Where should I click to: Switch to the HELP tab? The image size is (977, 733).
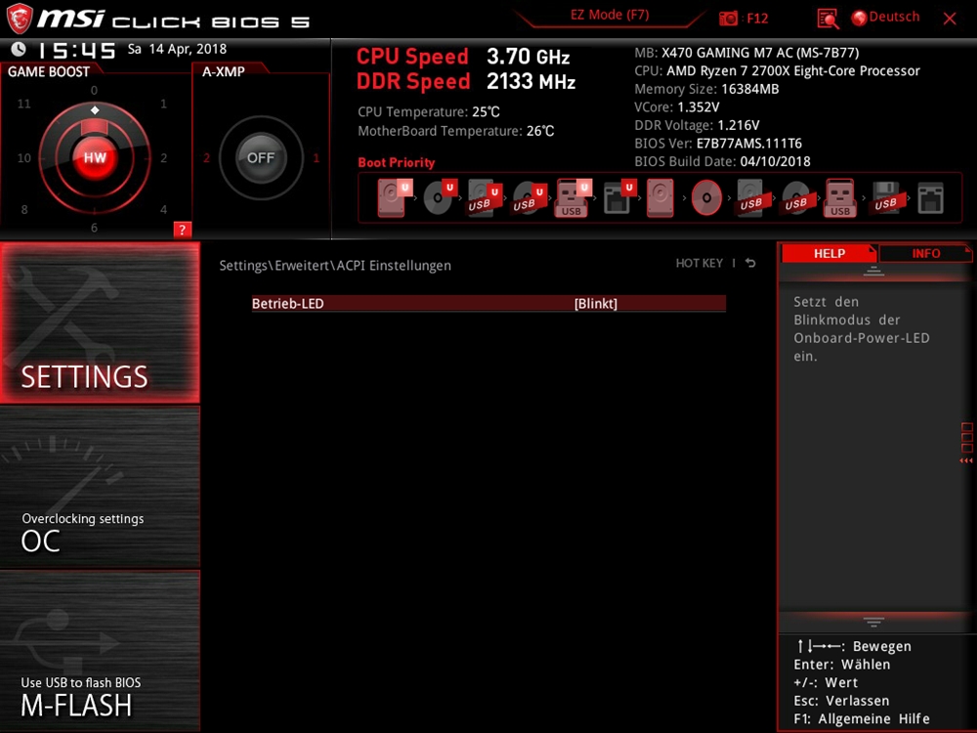tap(829, 253)
